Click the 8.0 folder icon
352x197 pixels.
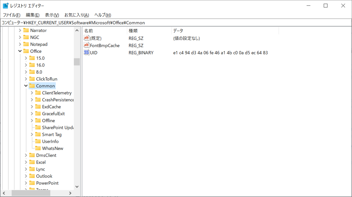(x=32, y=72)
